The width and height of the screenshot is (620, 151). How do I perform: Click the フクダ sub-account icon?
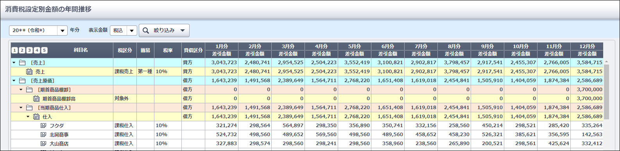(43, 126)
